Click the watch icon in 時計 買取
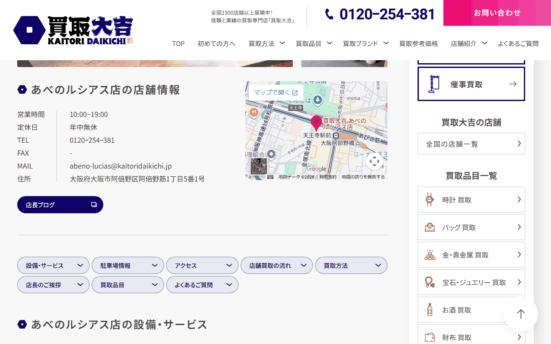Viewport: 551px width, 344px height. point(429,200)
